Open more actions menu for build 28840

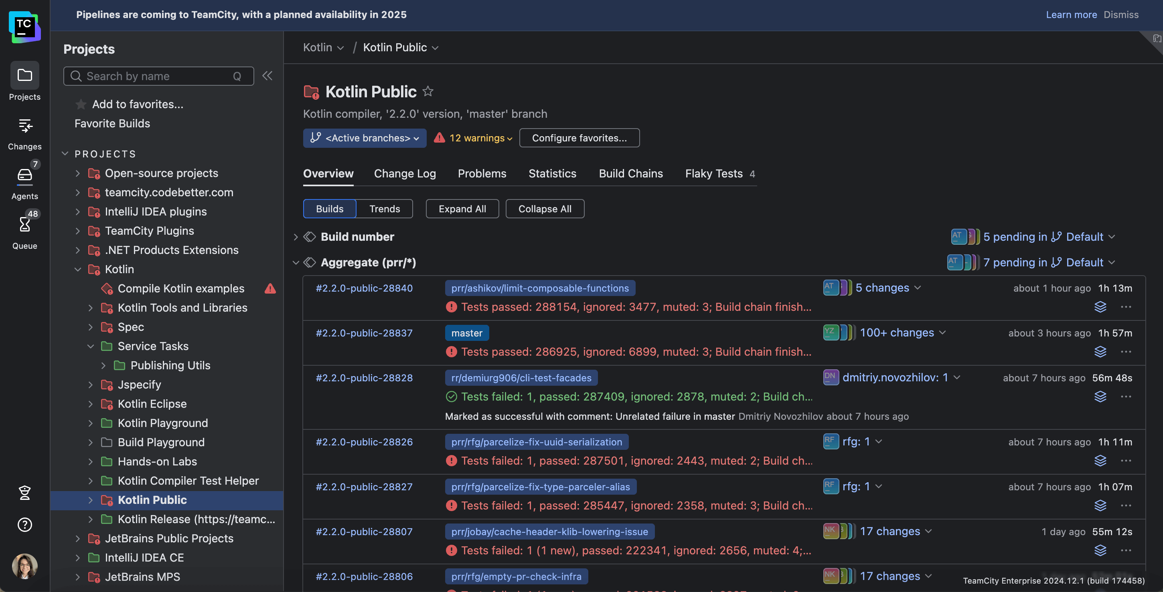tap(1126, 307)
